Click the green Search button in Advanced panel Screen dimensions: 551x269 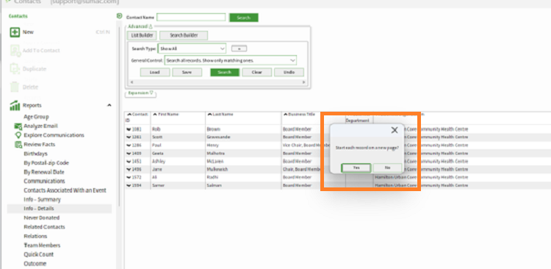225,72
